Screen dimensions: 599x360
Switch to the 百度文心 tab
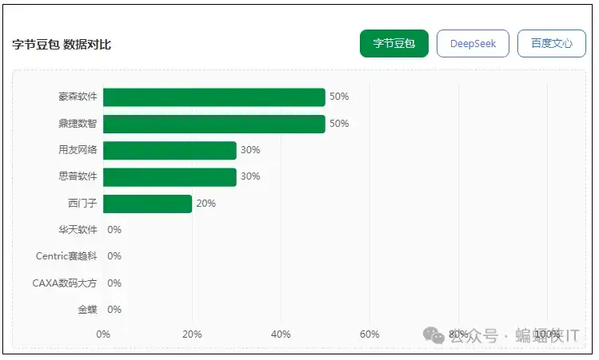tap(551, 44)
